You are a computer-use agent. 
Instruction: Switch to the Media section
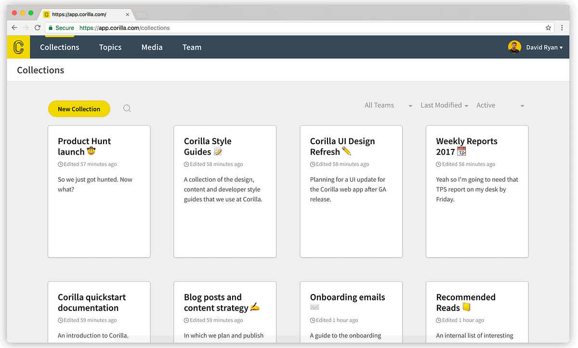152,47
